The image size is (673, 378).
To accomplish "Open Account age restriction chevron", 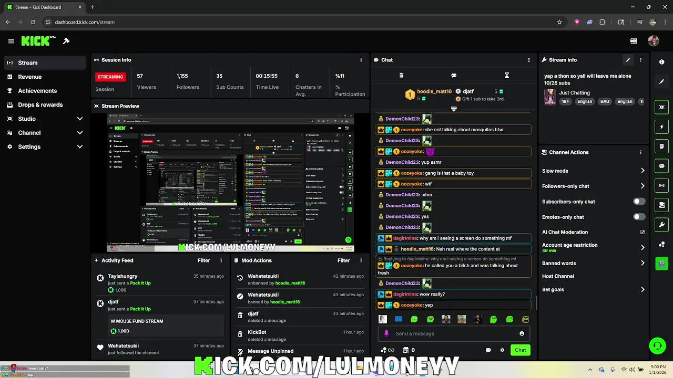I will click(643, 247).
